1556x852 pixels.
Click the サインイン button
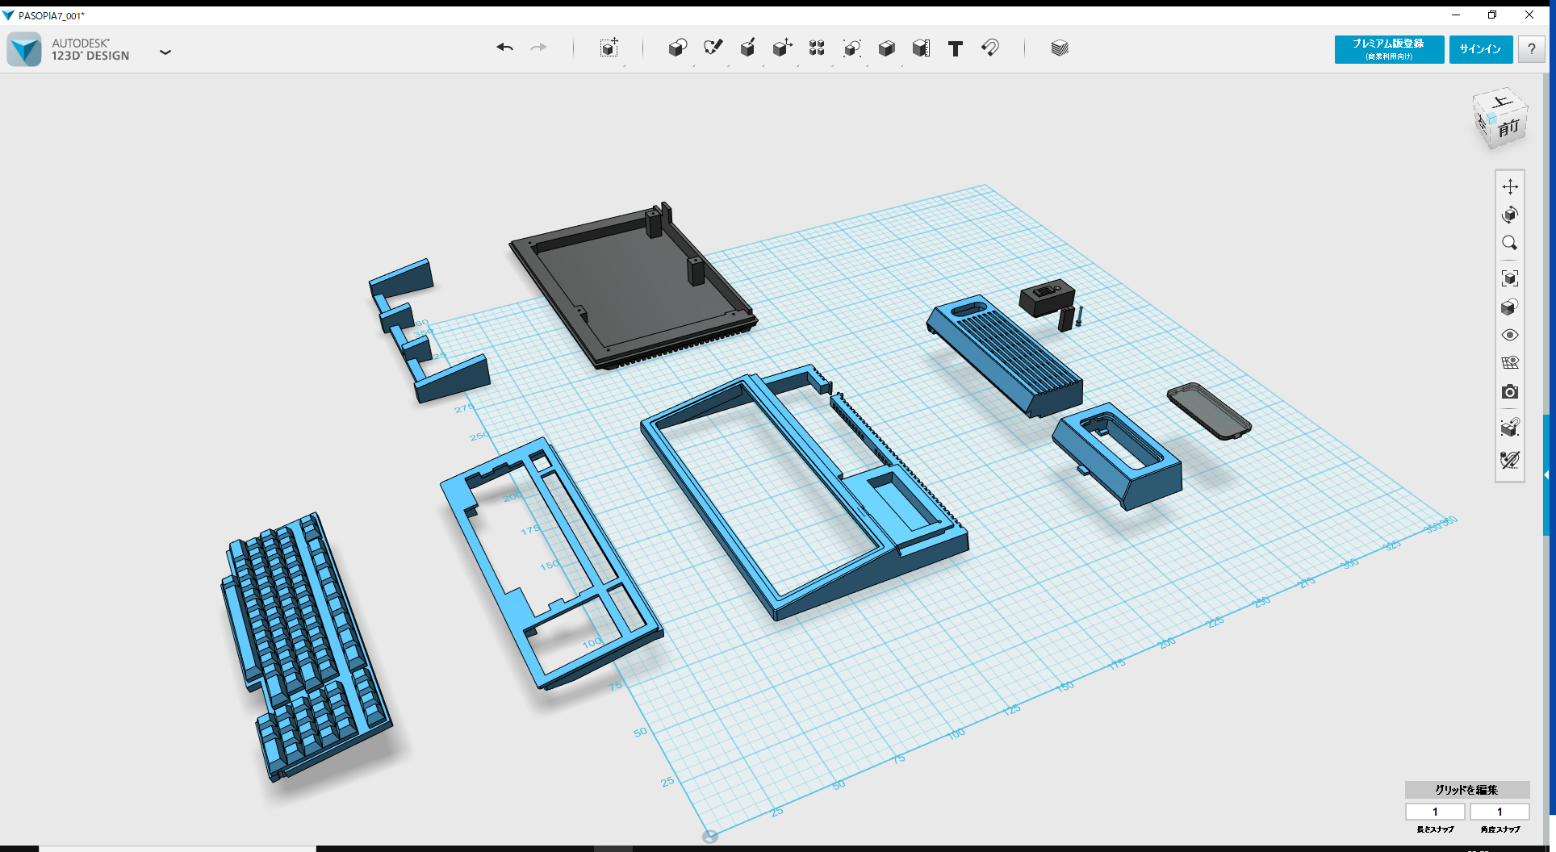pos(1480,49)
